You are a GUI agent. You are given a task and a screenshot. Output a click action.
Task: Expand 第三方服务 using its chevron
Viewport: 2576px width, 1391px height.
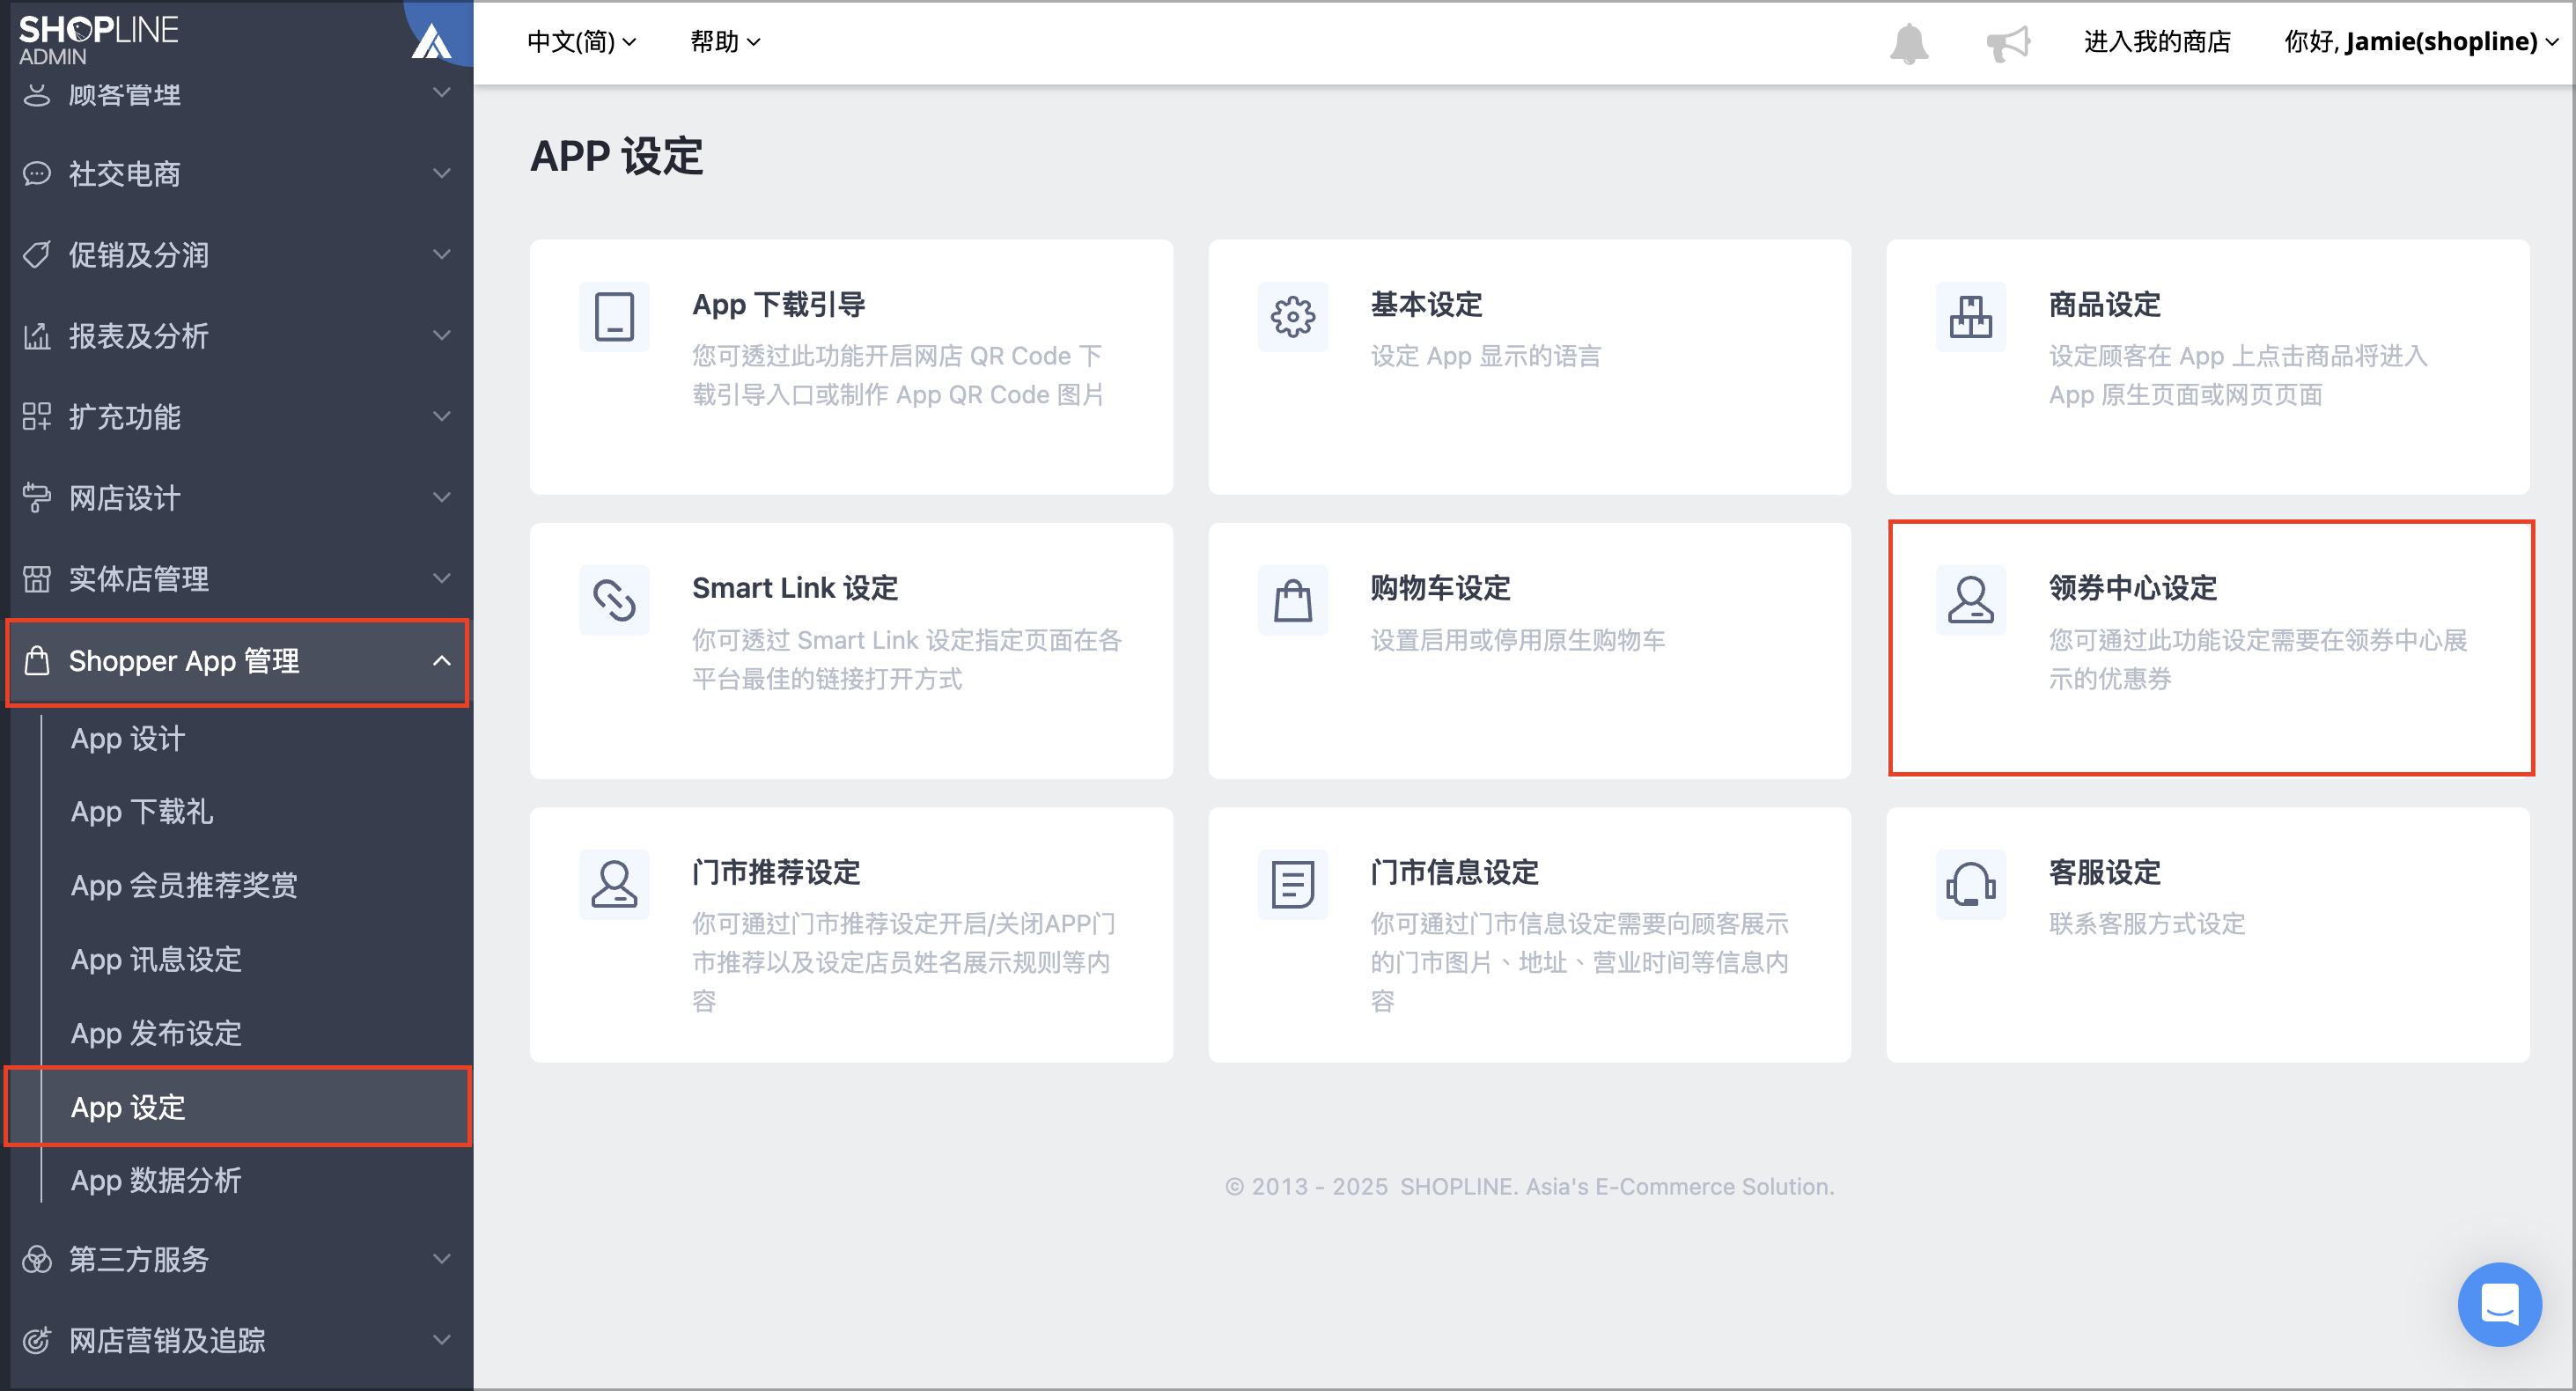tap(441, 1259)
